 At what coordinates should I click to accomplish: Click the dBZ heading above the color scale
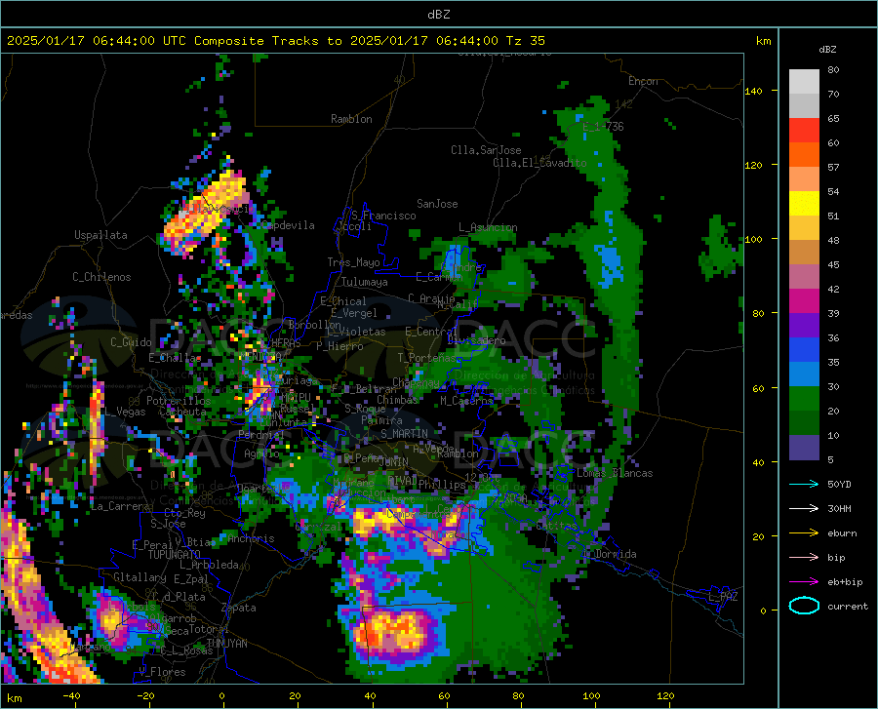(x=827, y=49)
